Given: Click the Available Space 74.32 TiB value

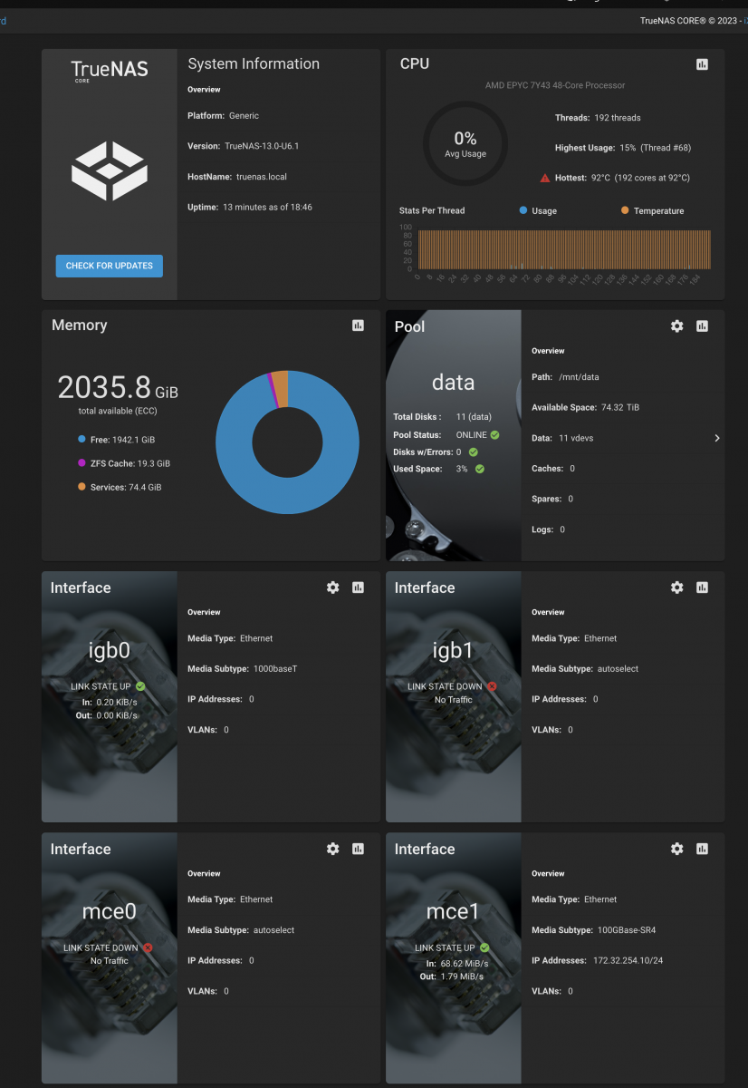Looking at the screenshot, I should [x=620, y=408].
